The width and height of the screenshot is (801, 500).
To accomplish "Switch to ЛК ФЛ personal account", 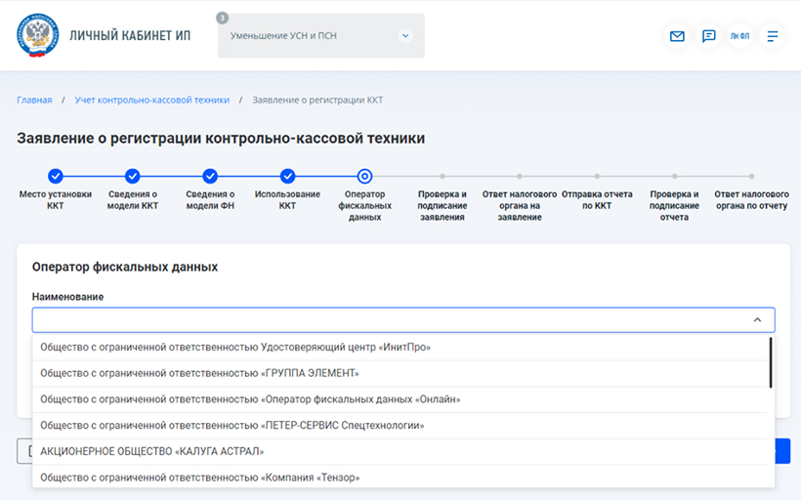I will (x=740, y=36).
